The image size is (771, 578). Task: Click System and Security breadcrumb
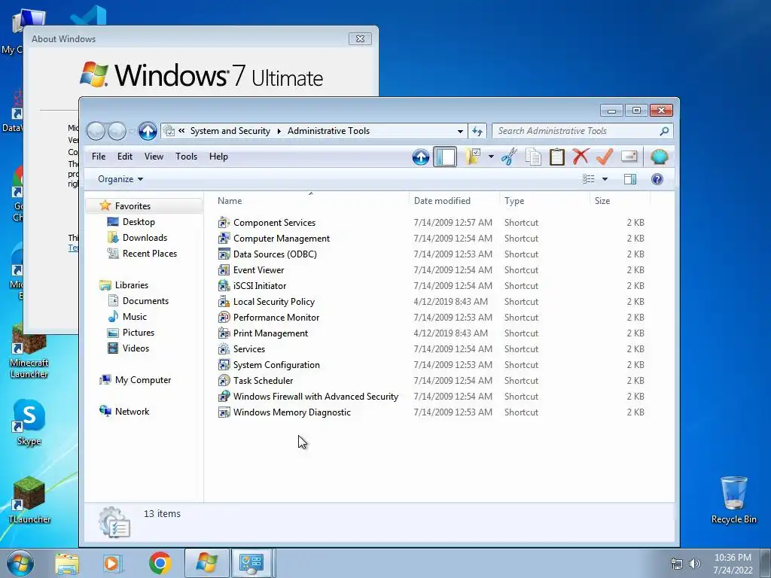coord(230,131)
